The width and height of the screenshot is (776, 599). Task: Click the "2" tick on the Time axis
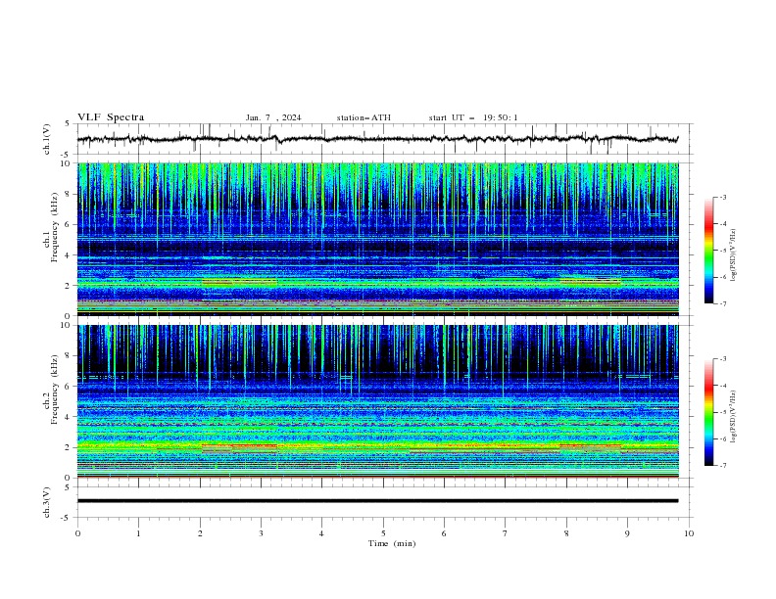(200, 533)
